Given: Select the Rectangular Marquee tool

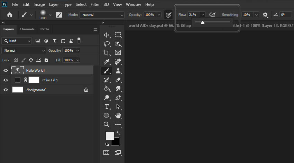Looking at the screenshot, I should pos(118,35).
